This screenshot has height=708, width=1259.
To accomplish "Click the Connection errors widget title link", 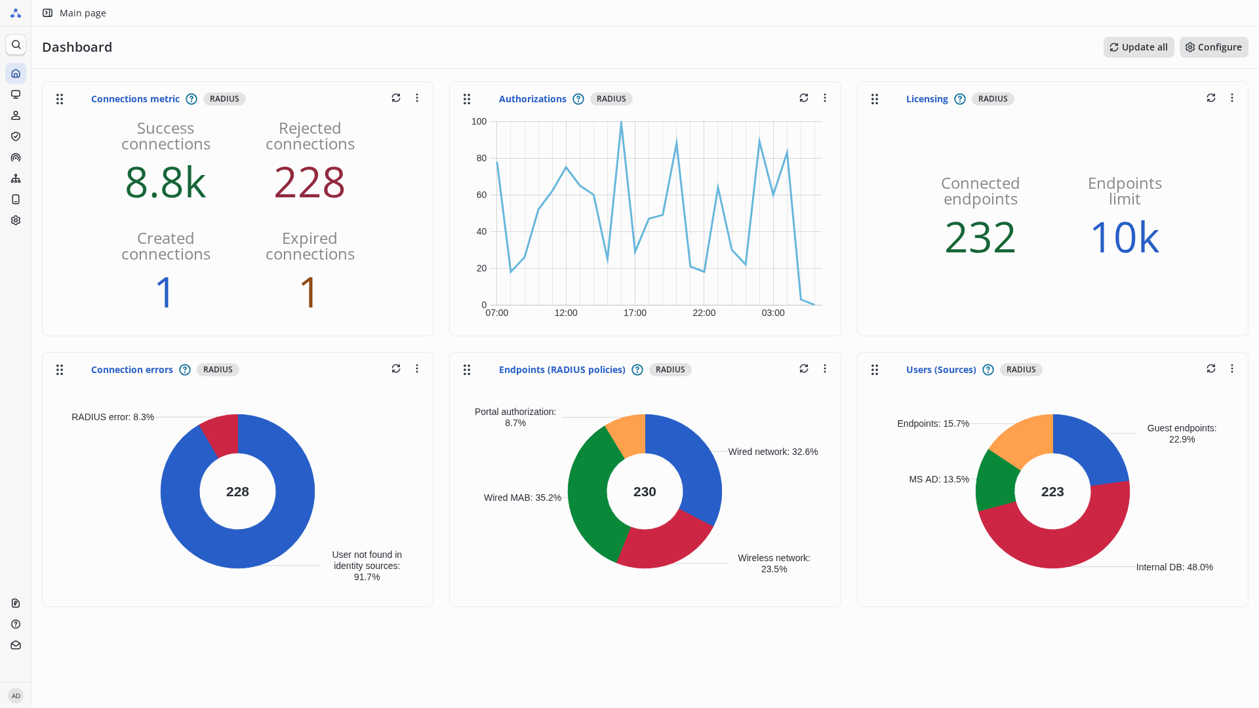I will 132,370.
